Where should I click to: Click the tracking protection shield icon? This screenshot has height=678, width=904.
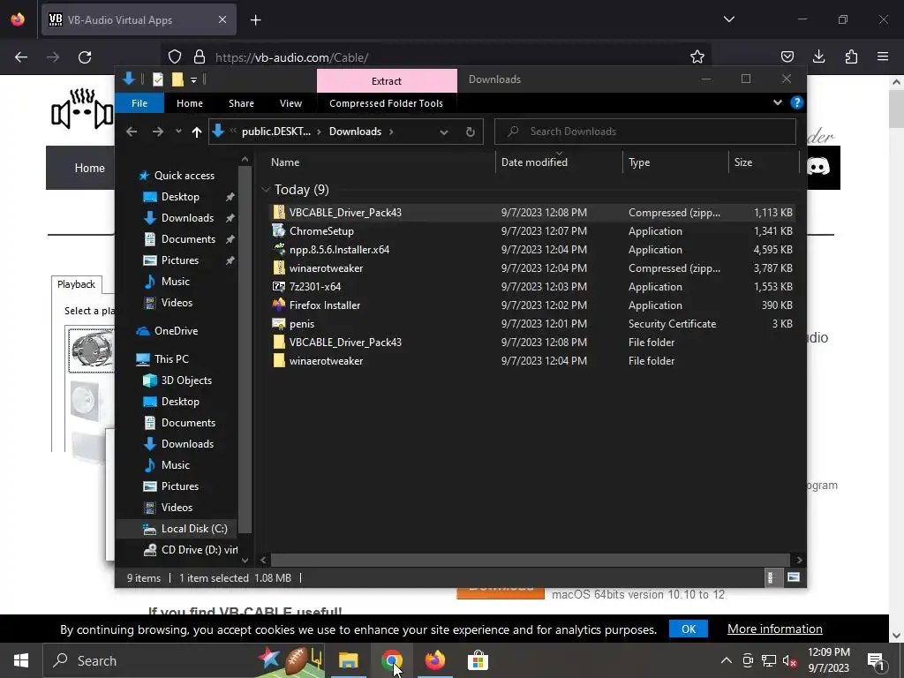(x=175, y=56)
